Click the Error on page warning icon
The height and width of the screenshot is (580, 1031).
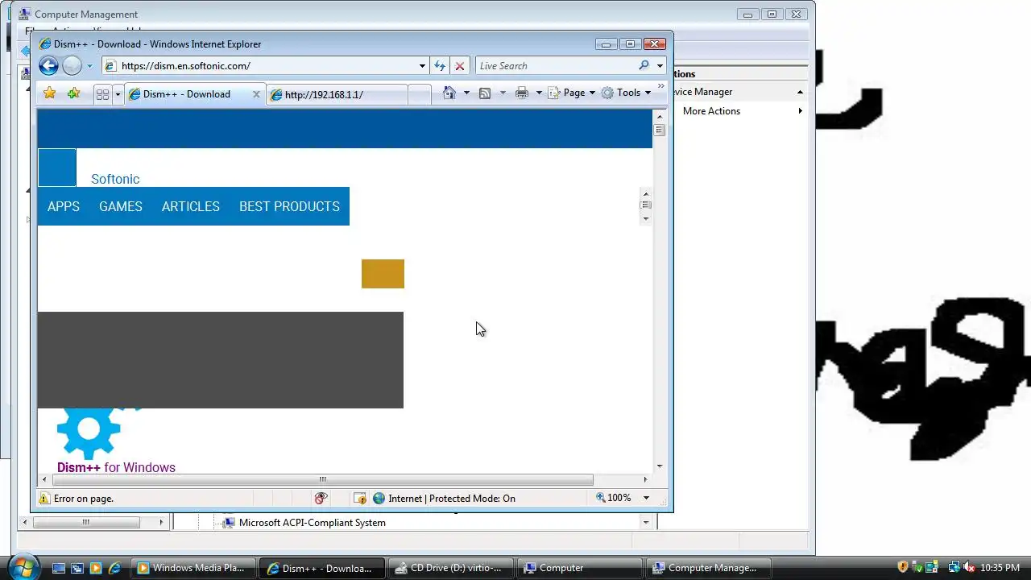(x=44, y=499)
